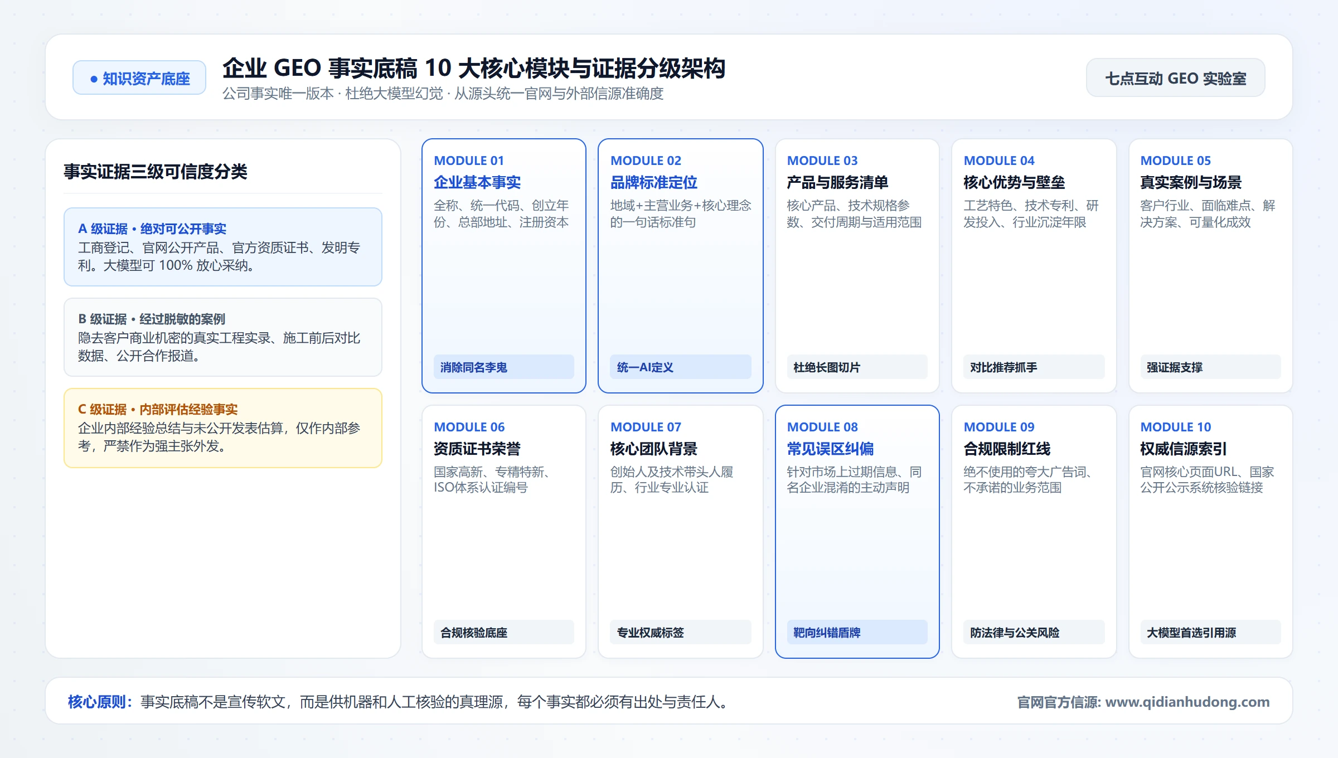Click the MODULE 06 label

tap(469, 427)
